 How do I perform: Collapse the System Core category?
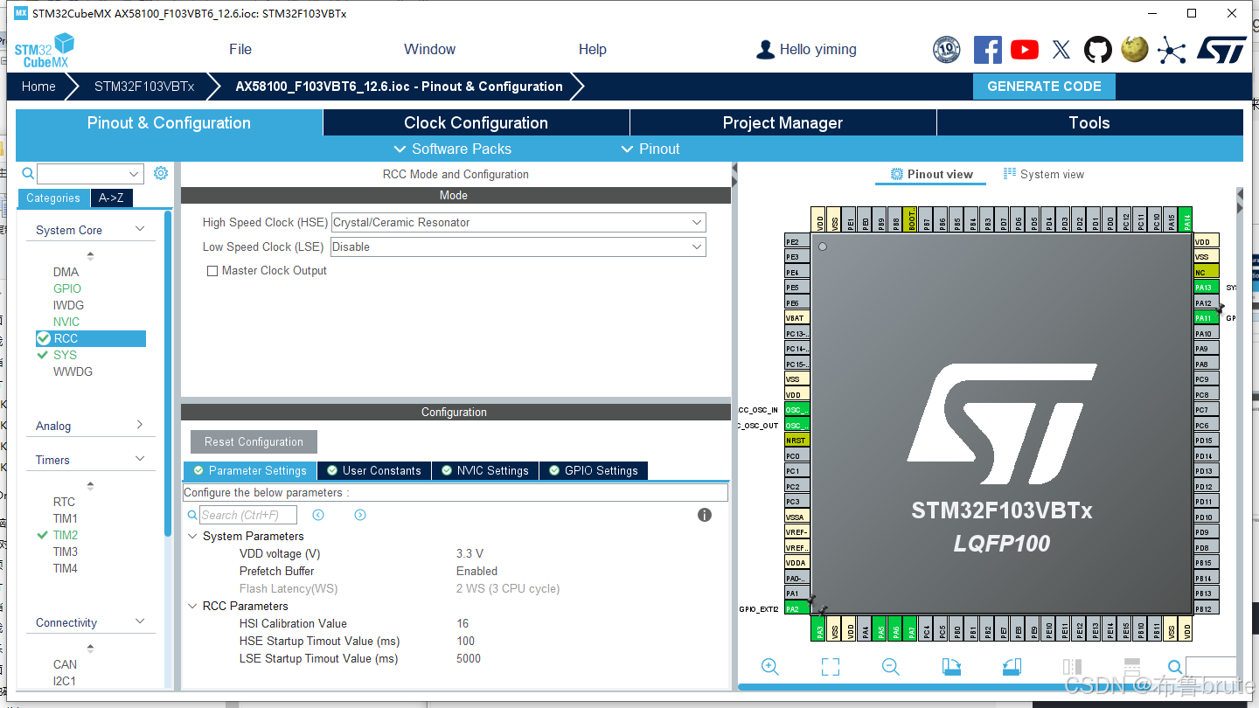tap(140, 229)
